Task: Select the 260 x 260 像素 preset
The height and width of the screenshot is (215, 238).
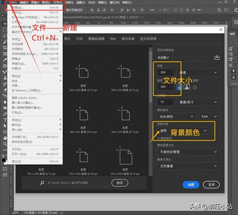Action: click(x=83, y=78)
